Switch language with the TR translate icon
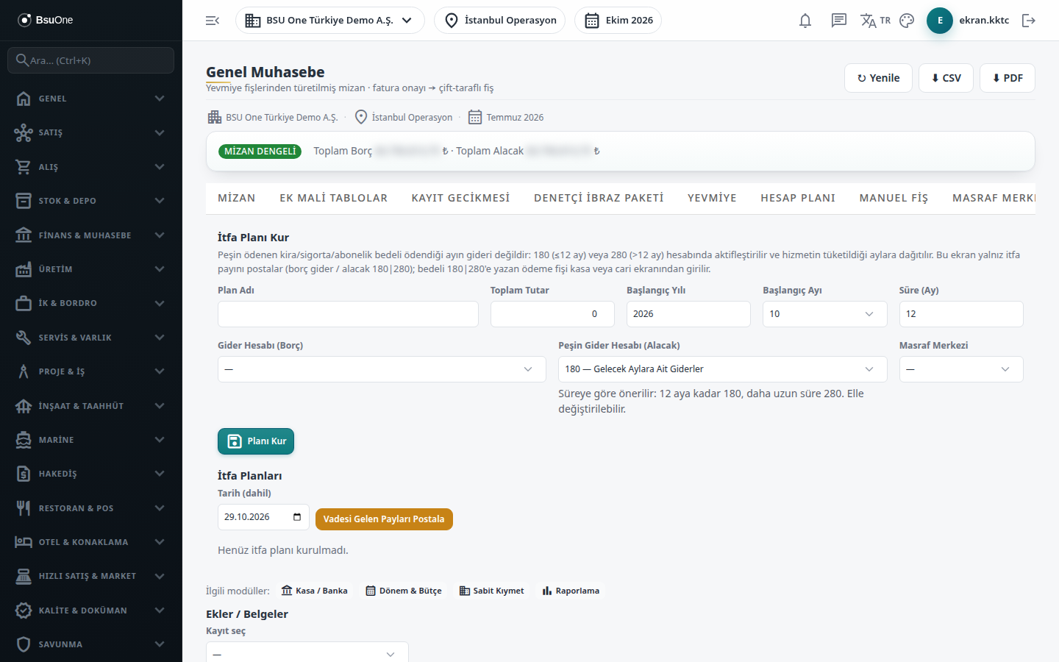This screenshot has width=1059, height=662. (875, 21)
